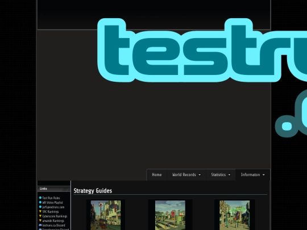
Task: Open the amatobi Rankings link
Action: click(53, 220)
